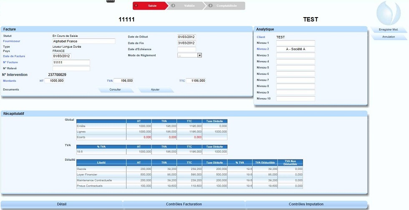Viewport: 409px width, 210px height.
Task: Go to the Comptabilisée step
Action: click(x=225, y=6)
